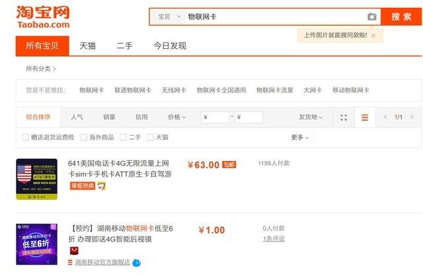Sort results by 人气
Screen dimensions: 423x277
coord(77,117)
